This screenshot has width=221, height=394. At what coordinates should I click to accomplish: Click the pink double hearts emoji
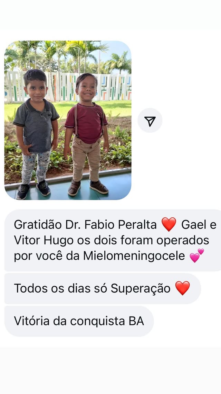pyautogui.click(x=197, y=256)
